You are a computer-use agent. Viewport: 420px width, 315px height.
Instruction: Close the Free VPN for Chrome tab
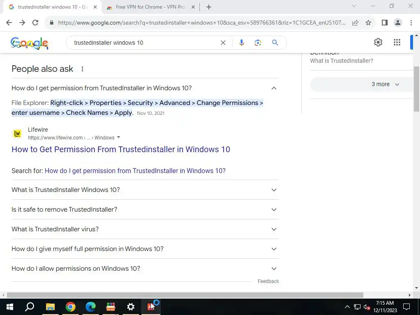point(193,7)
